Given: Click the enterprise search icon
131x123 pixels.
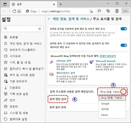Looking at the screenshot, I should 51,74.
